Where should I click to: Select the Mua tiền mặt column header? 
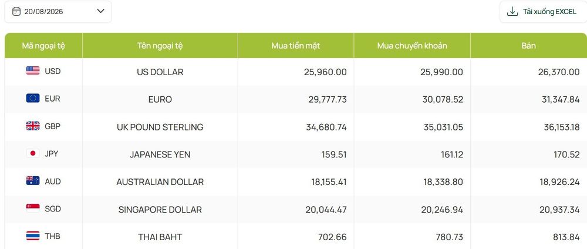click(296, 46)
